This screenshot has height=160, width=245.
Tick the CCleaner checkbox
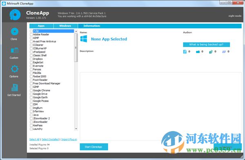(31, 45)
